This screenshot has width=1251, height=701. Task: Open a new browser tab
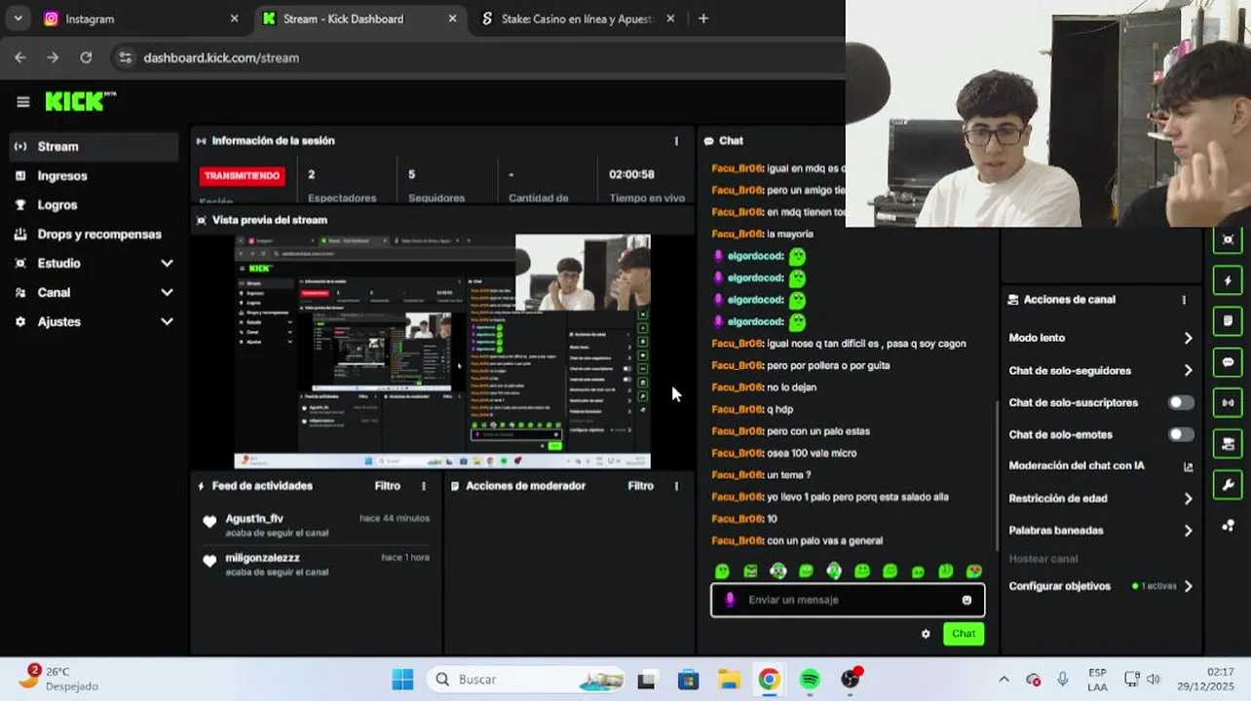coord(703,18)
